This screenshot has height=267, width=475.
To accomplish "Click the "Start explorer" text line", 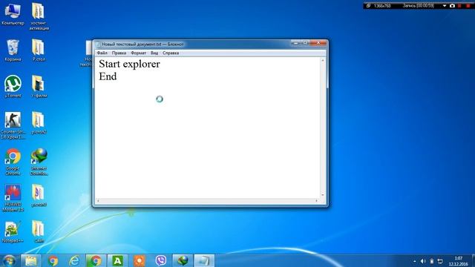I will click(x=129, y=64).
